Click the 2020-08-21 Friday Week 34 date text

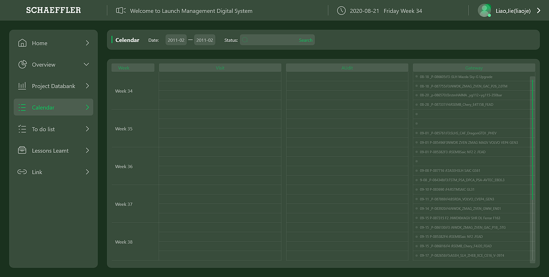coord(386,11)
